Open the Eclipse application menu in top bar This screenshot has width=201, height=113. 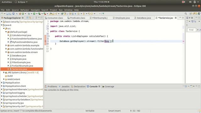click(21, 2)
